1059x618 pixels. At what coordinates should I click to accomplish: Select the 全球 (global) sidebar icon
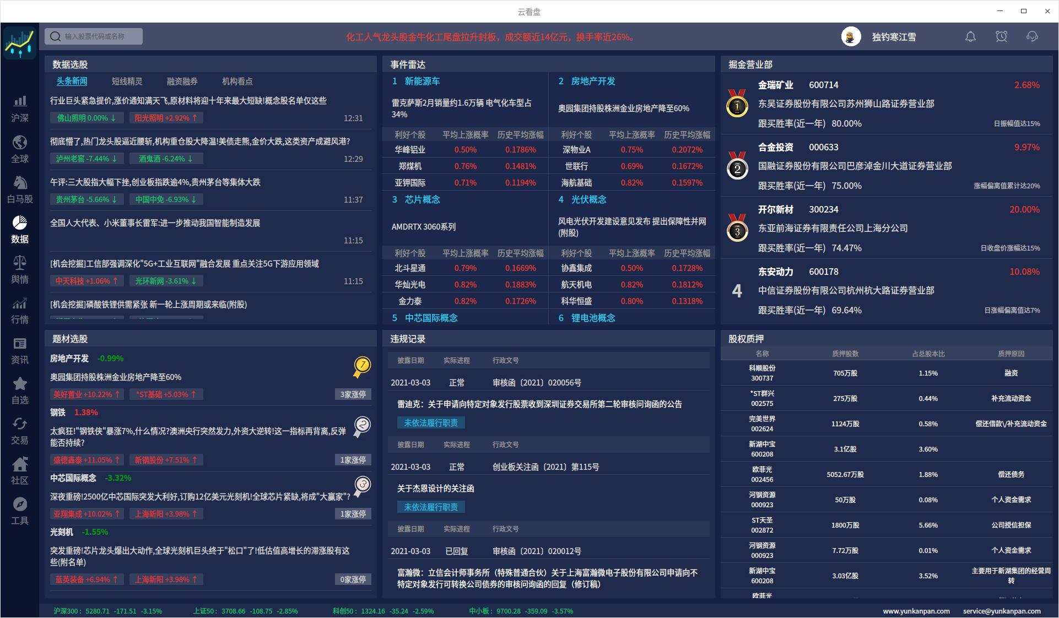point(20,148)
